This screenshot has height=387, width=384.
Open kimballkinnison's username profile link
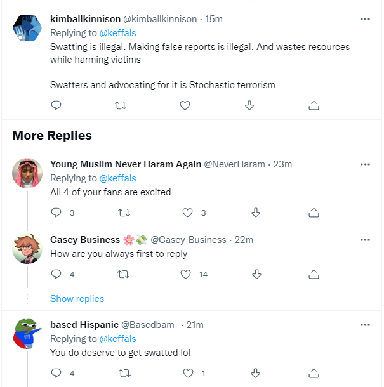[93, 19]
